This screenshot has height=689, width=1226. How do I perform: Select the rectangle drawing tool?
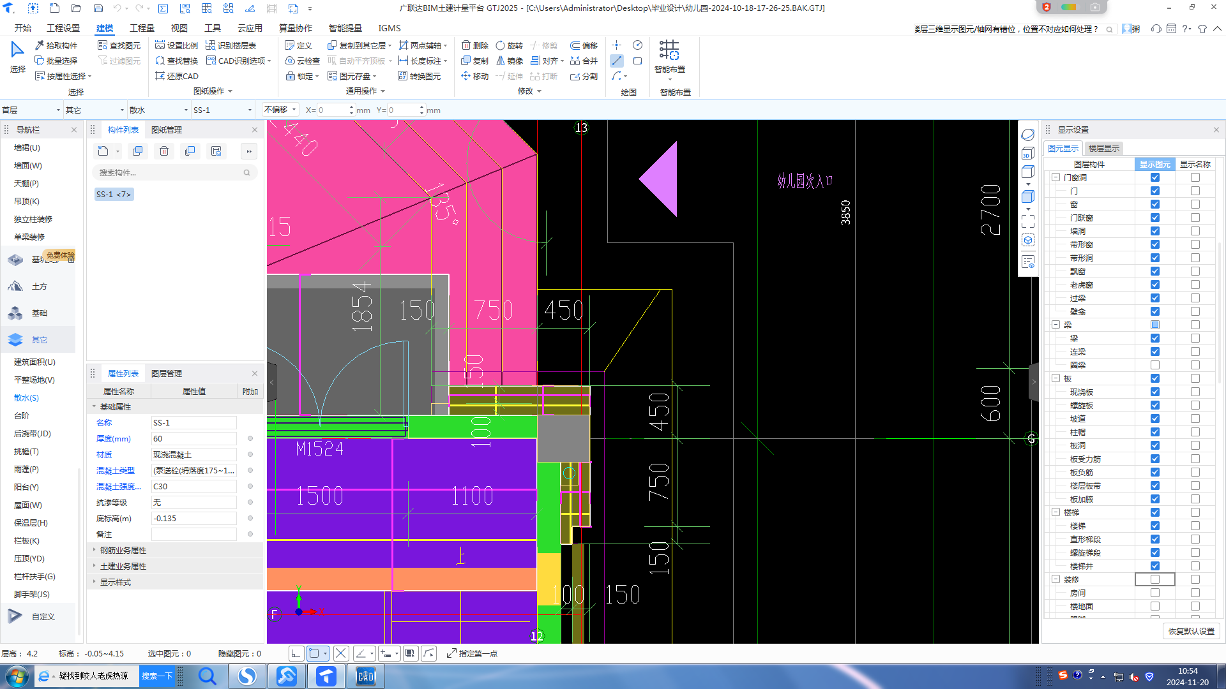(637, 61)
